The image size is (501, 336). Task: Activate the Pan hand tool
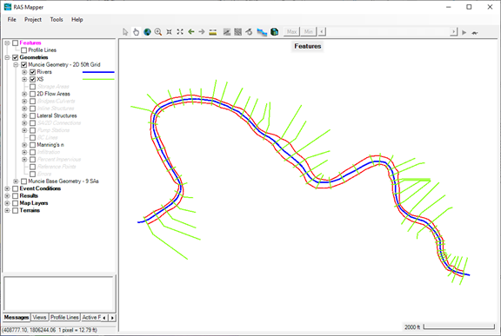tap(136, 32)
